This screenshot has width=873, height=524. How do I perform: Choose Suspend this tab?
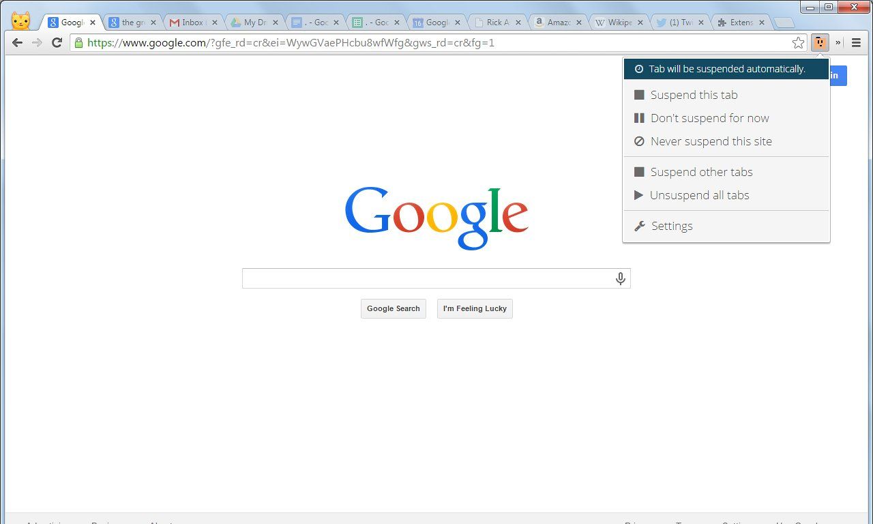[x=694, y=95]
